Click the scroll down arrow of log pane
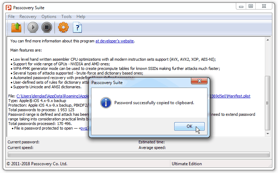This screenshot has width=278, height=173. (268, 134)
